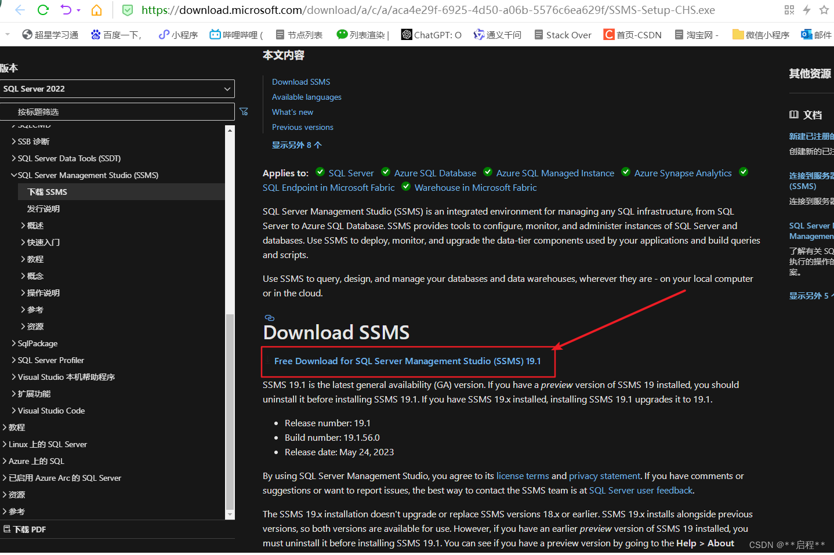
Task: Open Azure Synapse Analytics link
Action: coord(683,173)
